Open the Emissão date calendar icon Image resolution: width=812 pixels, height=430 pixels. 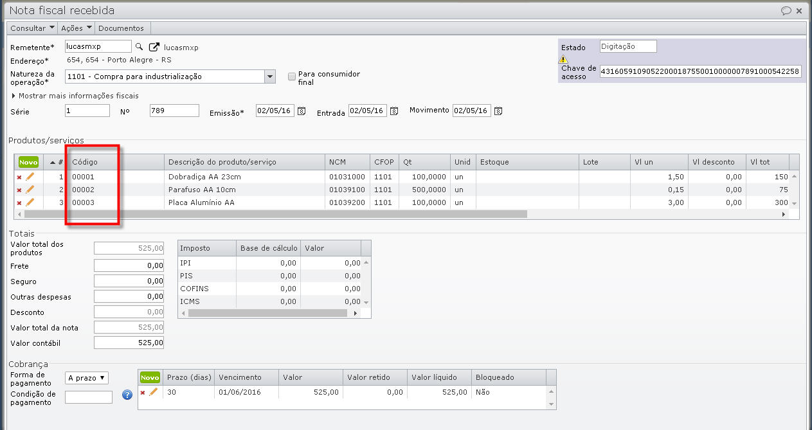302,111
